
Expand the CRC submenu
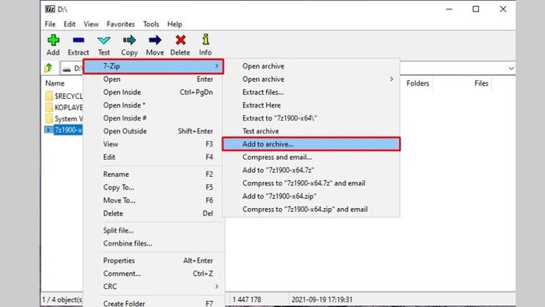tap(216, 287)
